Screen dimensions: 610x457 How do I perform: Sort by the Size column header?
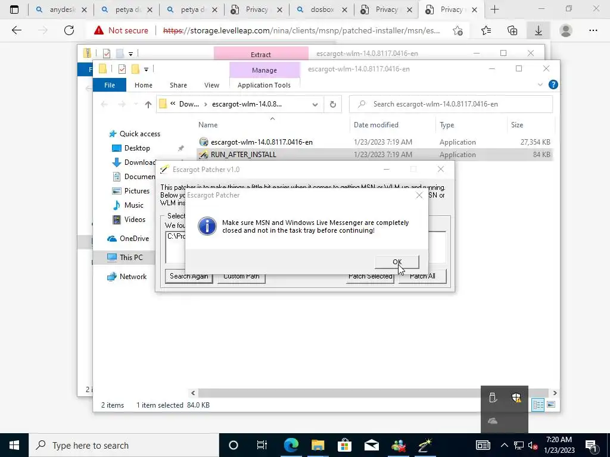pos(517,125)
